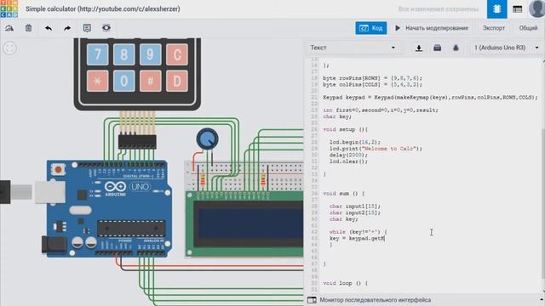
Task: Open the serial monitor panel icon
Action: coord(312,300)
